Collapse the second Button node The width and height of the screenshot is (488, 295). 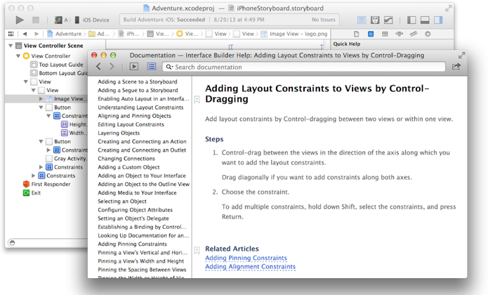(x=41, y=142)
